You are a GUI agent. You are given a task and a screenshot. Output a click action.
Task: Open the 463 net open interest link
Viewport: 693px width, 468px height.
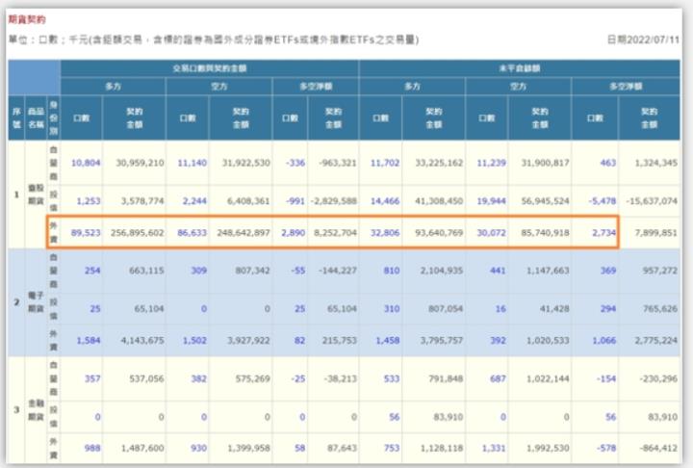[607, 163]
